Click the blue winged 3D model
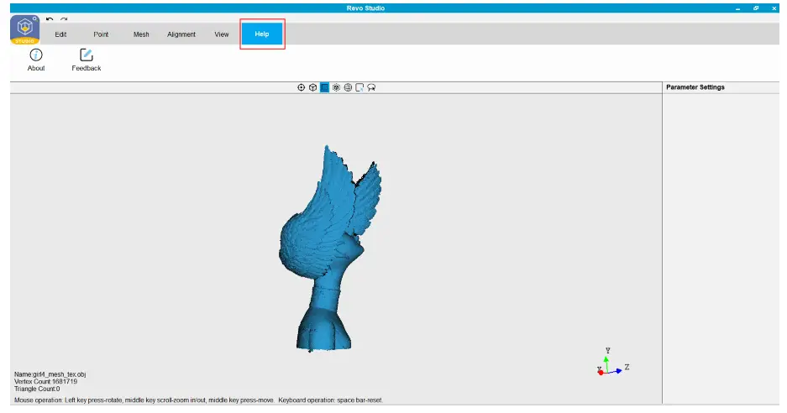This screenshot has width=787, height=413. [x=328, y=248]
